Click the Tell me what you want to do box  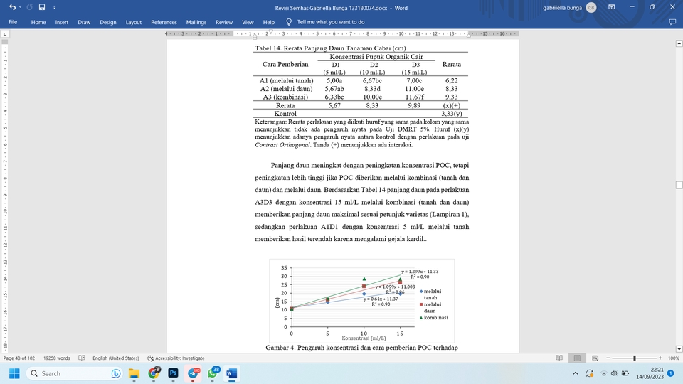[331, 22]
